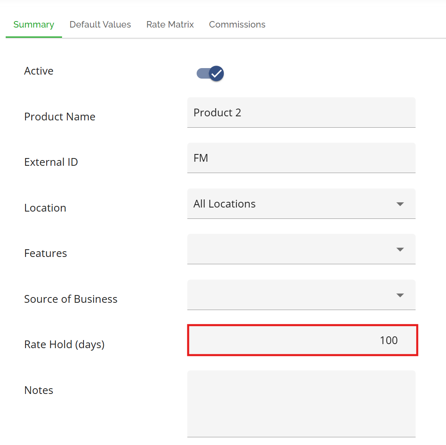The width and height of the screenshot is (446, 445).
Task: Click the Location label text
Action: [x=45, y=208]
